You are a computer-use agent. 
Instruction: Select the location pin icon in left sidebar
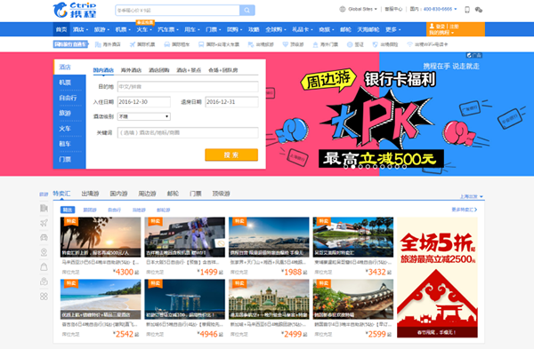point(44,252)
